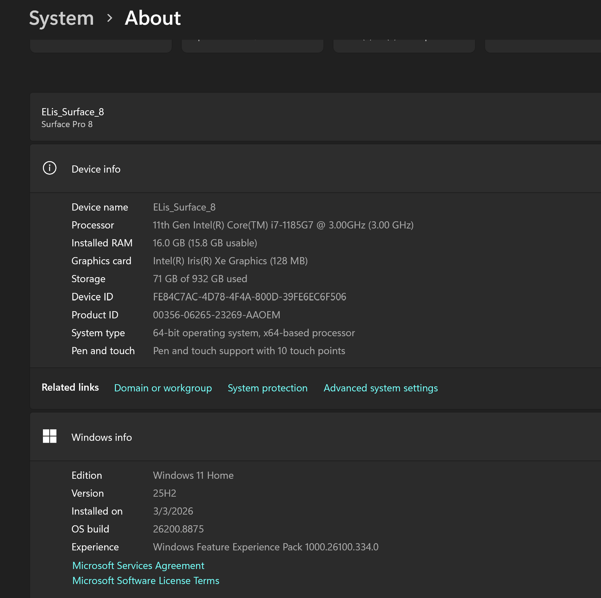Select Windows Feature Experience Pack value
Image resolution: width=601 pixels, height=598 pixels.
coord(266,547)
